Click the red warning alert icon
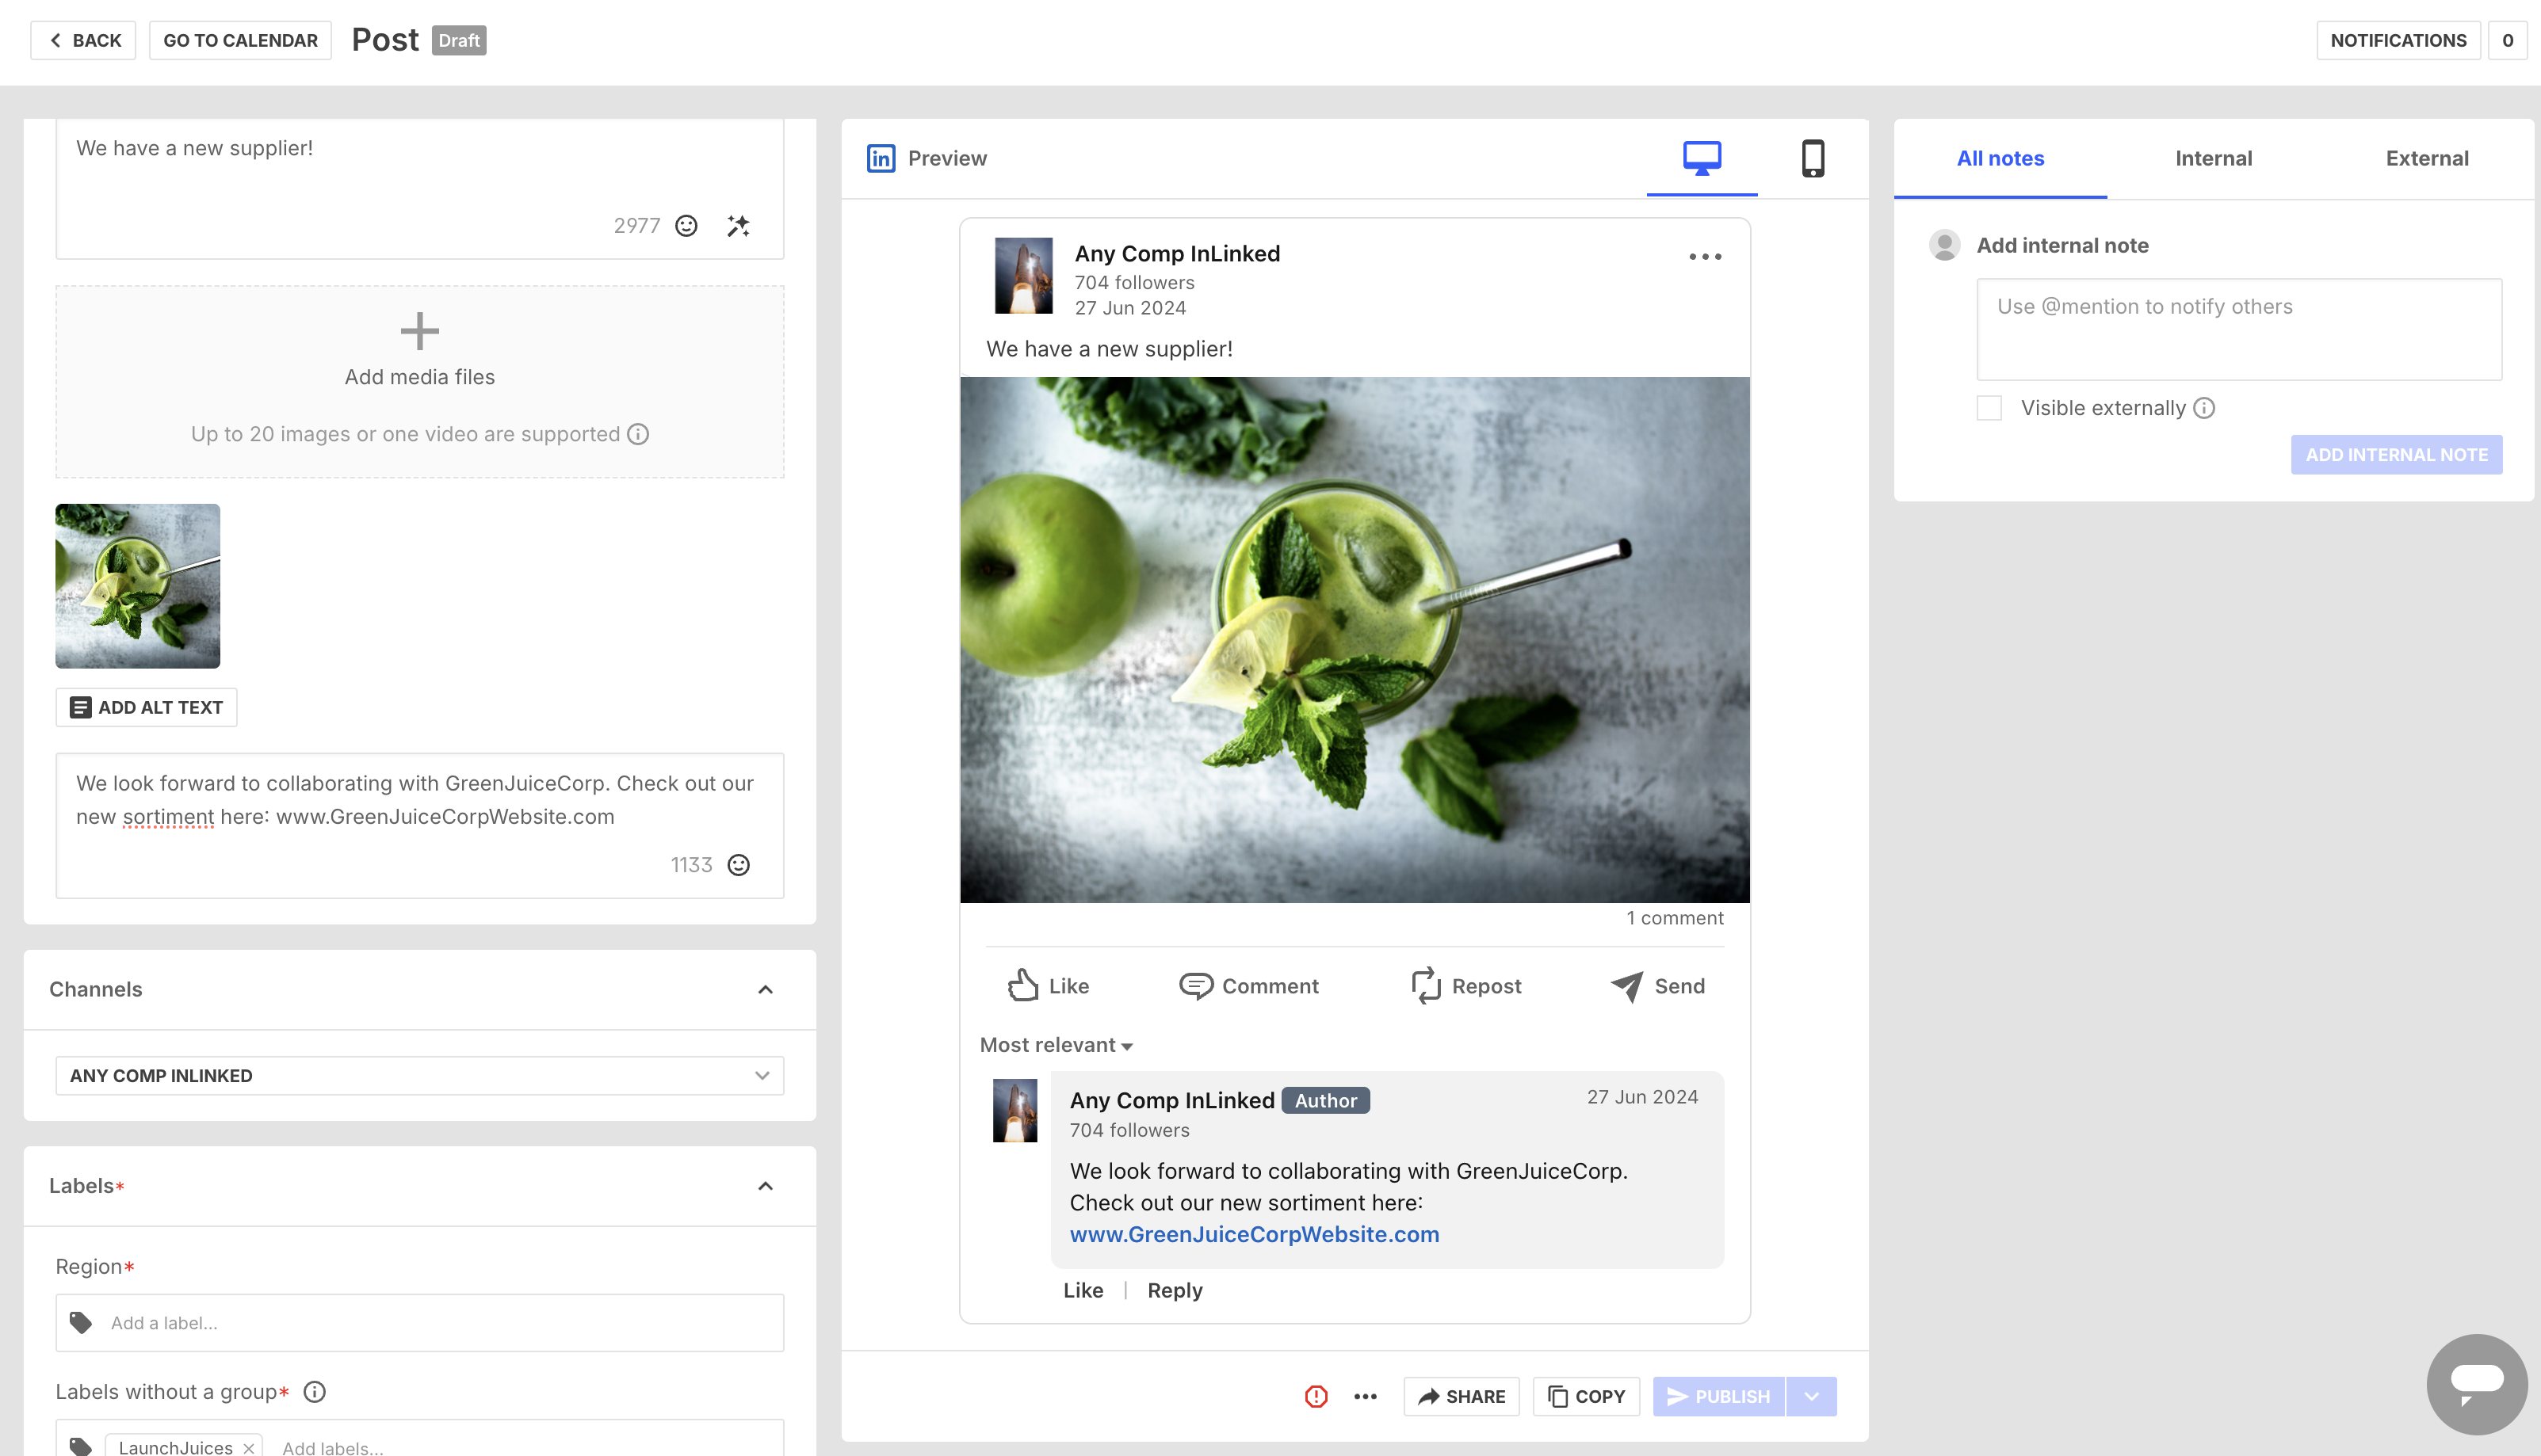The image size is (2541, 1456). click(1316, 1396)
